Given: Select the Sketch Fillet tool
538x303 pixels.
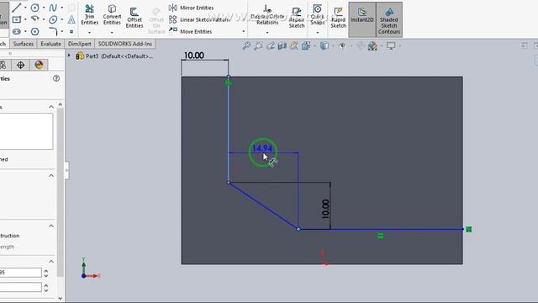Looking at the screenshot, I should click(x=53, y=32).
